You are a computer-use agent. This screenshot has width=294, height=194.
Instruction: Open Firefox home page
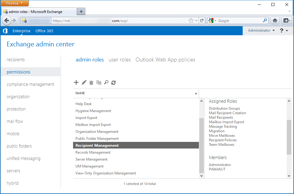pyautogui.click(x=275, y=20)
